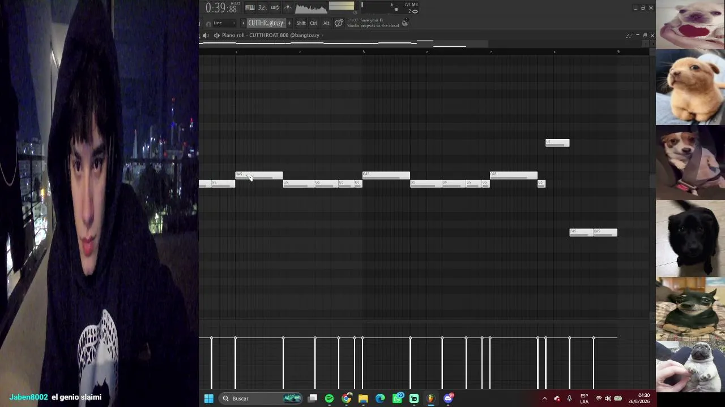This screenshot has width=725, height=407.
Task: Toggle the piano roll playback icon
Action: tap(205, 35)
